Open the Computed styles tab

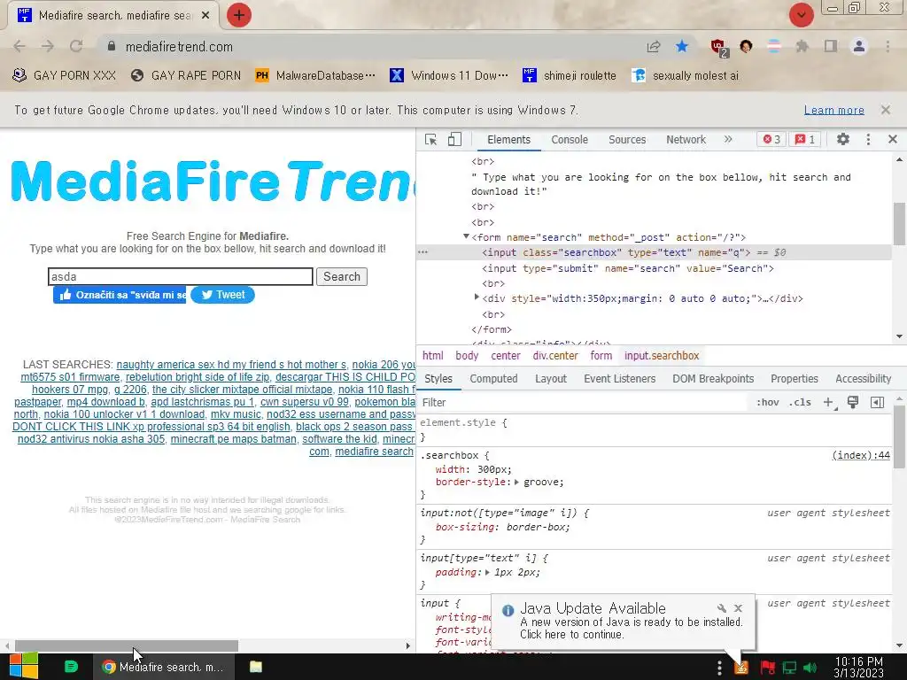point(493,379)
